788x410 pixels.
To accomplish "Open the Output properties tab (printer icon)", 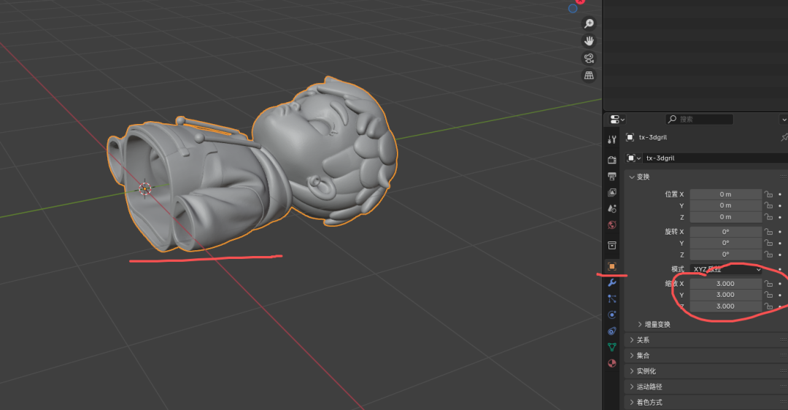I will pyautogui.click(x=611, y=177).
